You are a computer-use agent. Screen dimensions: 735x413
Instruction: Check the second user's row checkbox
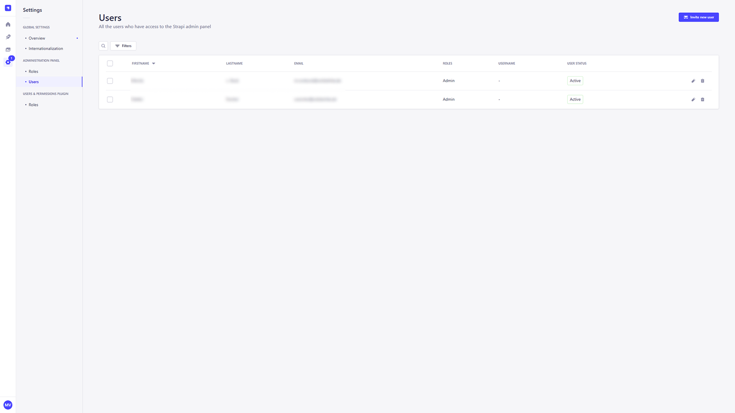110,99
